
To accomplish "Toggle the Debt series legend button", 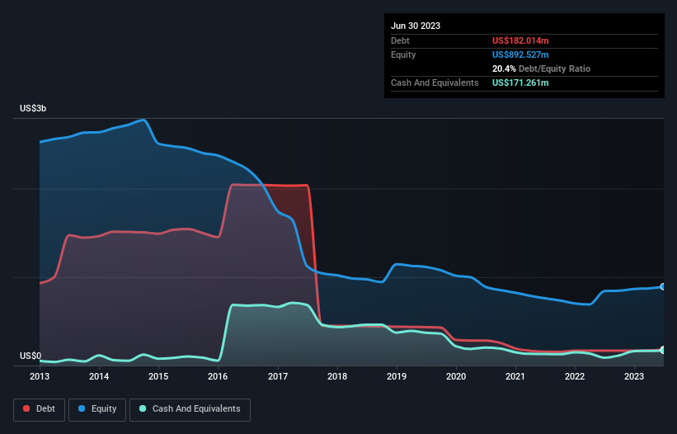I will coord(40,409).
